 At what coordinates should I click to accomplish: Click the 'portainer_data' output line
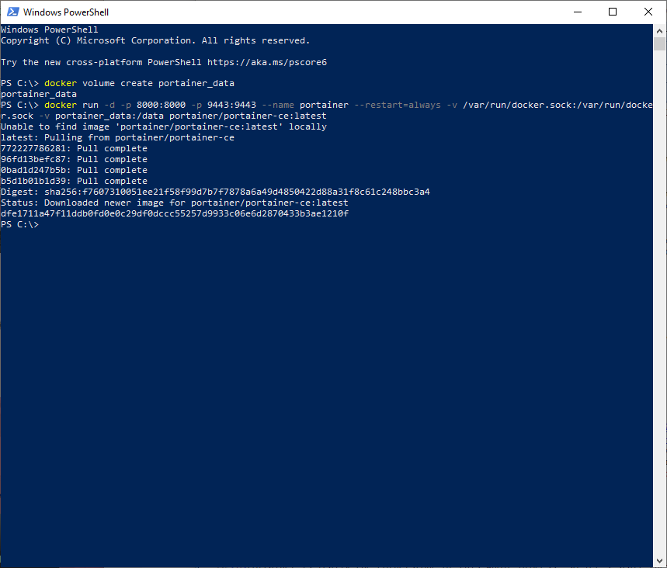(x=39, y=94)
